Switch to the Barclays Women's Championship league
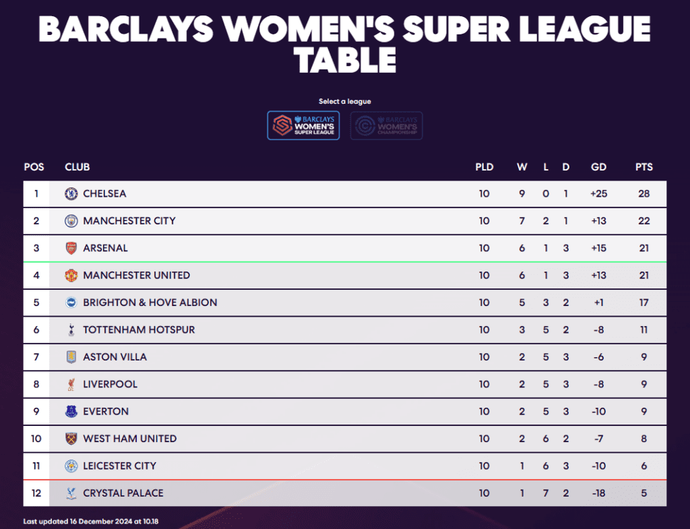The width and height of the screenshot is (690, 529). (386, 125)
